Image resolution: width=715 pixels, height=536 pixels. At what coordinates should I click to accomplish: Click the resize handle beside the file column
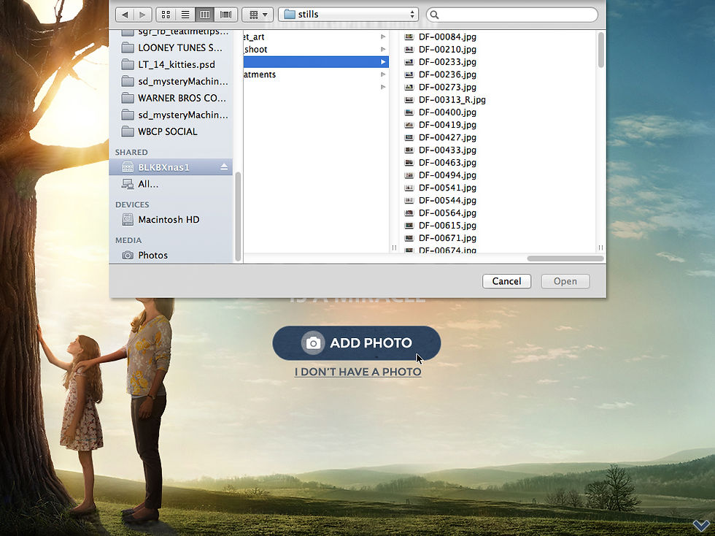point(600,248)
